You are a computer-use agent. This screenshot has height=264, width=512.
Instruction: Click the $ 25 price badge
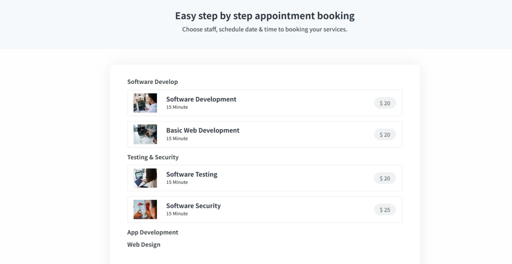[385, 210]
